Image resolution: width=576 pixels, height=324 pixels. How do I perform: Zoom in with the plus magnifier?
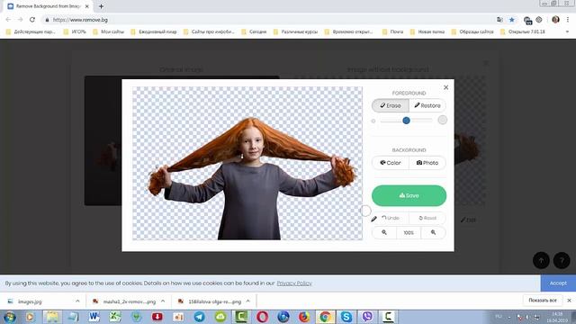point(433,232)
